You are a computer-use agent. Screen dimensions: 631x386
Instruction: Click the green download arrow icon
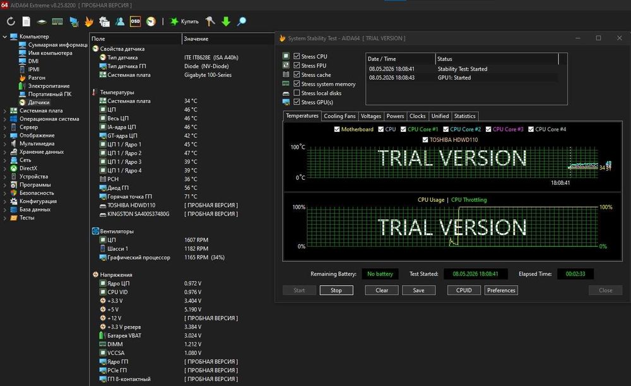[226, 21]
